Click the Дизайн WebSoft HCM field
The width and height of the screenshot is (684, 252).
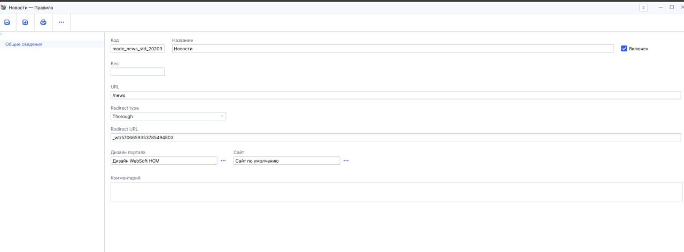164,161
